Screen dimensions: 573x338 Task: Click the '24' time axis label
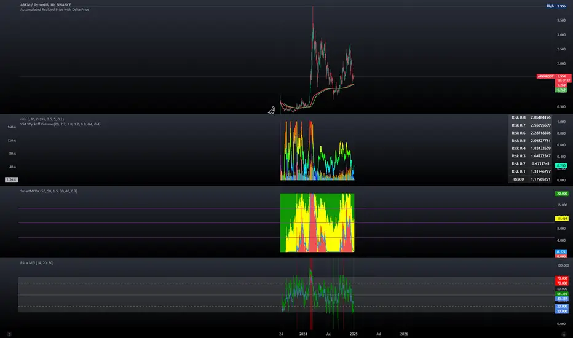coord(281,334)
